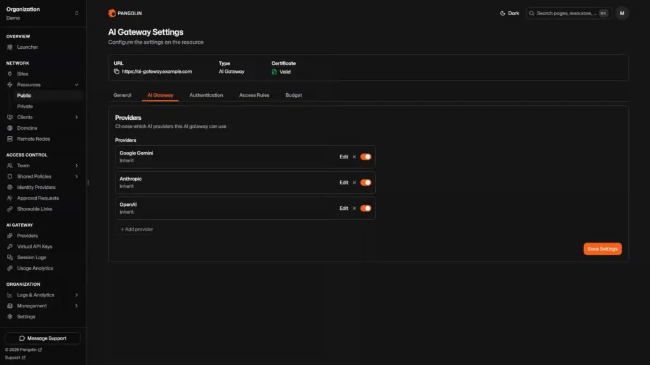This screenshot has height=365, width=650.
Task: Open the Support external link
Action: click(15, 357)
